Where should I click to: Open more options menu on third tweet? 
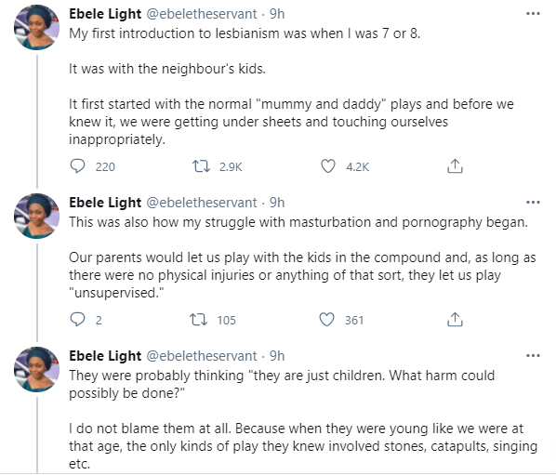tap(533, 355)
